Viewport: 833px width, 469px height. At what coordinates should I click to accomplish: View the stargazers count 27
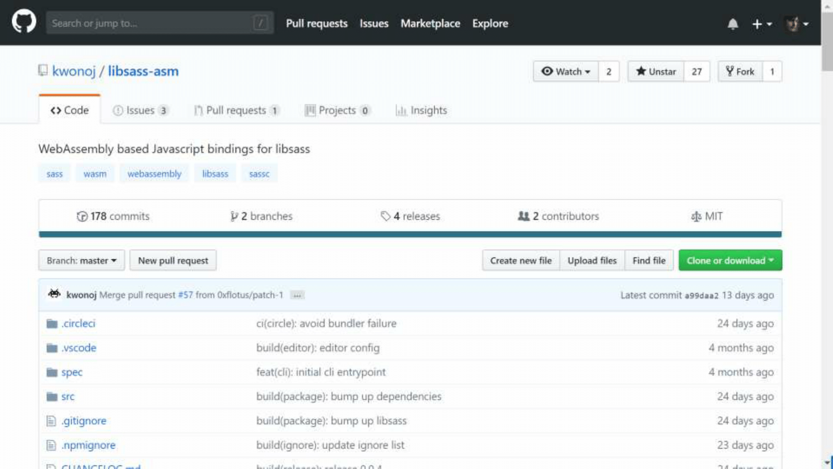697,72
